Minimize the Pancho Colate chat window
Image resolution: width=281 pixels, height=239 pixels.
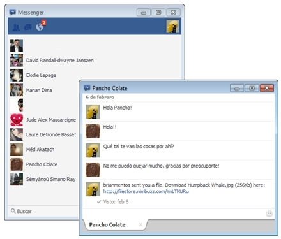pos(237,88)
